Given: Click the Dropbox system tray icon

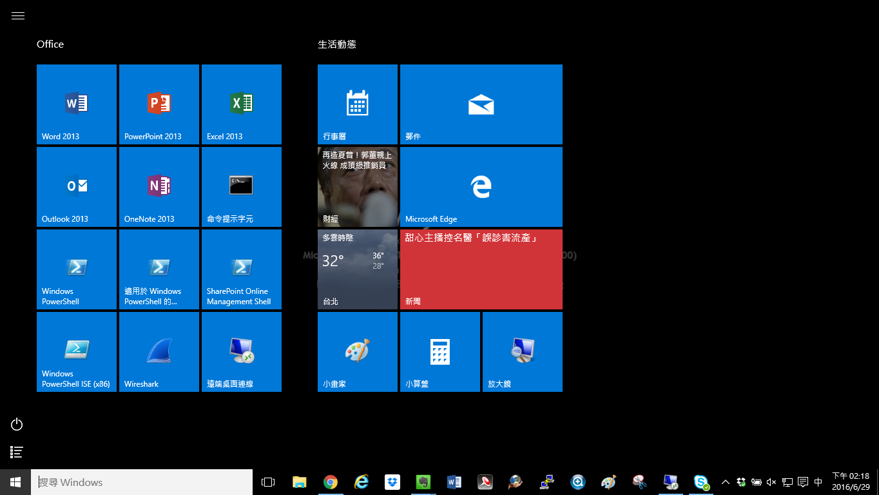Looking at the screenshot, I should [740, 482].
